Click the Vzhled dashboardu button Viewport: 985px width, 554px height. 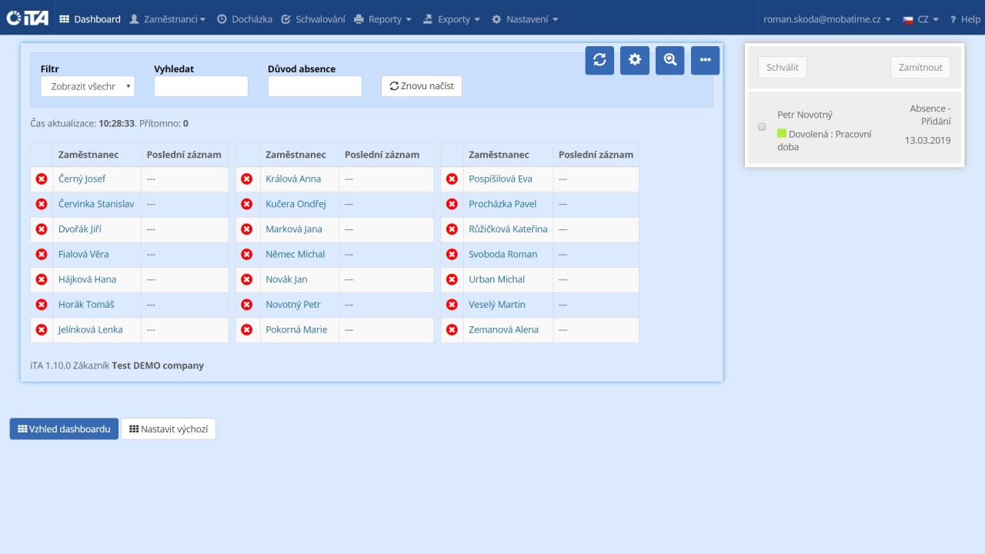pyautogui.click(x=64, y=429)
